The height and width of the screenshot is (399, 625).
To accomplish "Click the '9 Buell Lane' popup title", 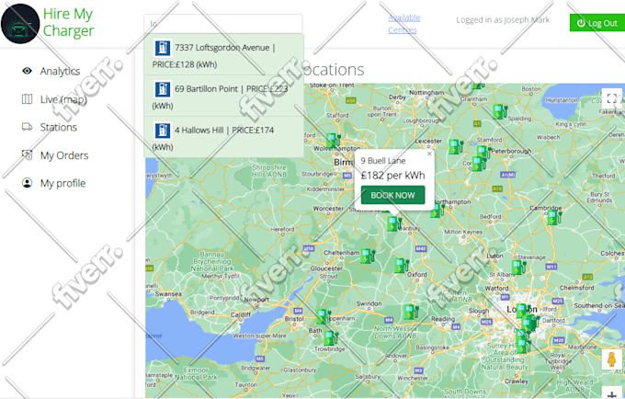I will pyautogui.click(x=383, y=161).
